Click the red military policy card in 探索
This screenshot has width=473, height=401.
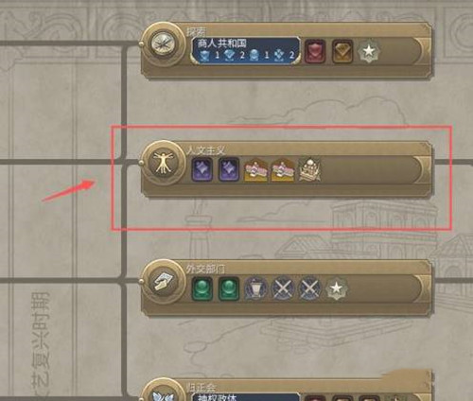click(315, 51)
